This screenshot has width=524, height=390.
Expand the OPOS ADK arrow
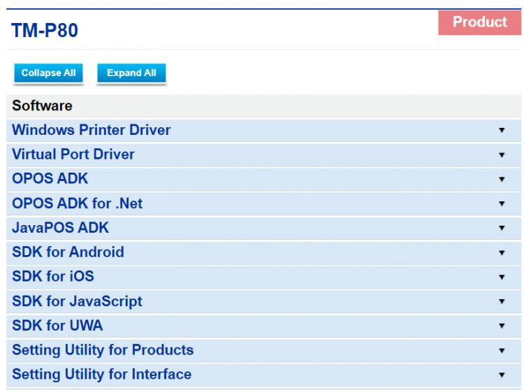pyautogui.click(x=502, y=179)
